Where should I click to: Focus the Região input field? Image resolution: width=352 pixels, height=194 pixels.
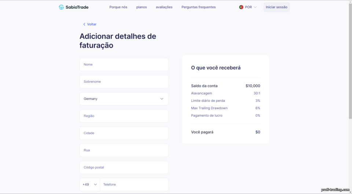pyautogui.click(x=124, y=116)
